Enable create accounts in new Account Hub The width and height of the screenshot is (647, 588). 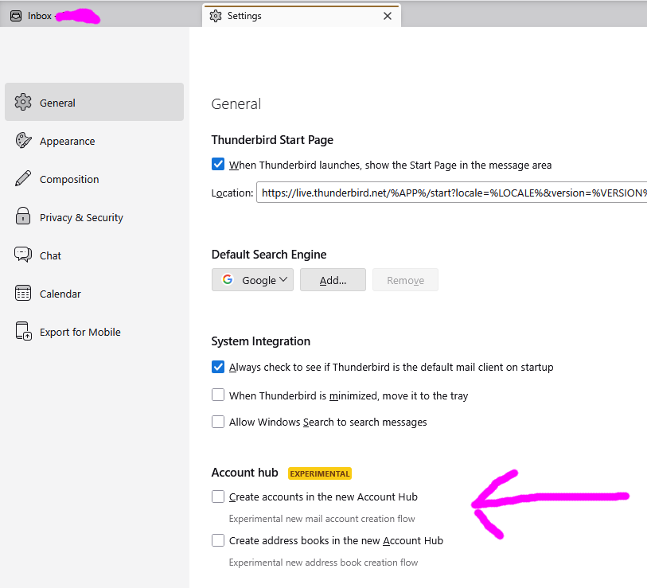(218, 496)
